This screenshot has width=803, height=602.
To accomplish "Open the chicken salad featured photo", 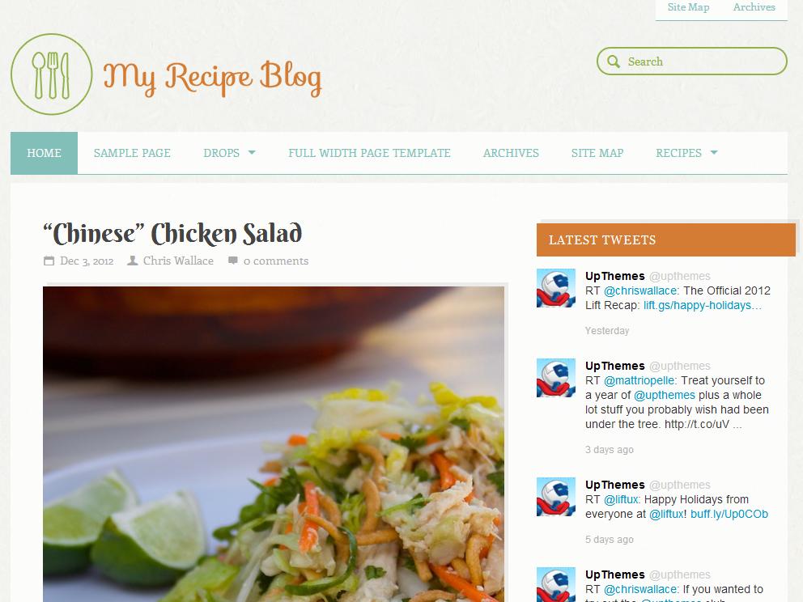I will click(274, 444).
